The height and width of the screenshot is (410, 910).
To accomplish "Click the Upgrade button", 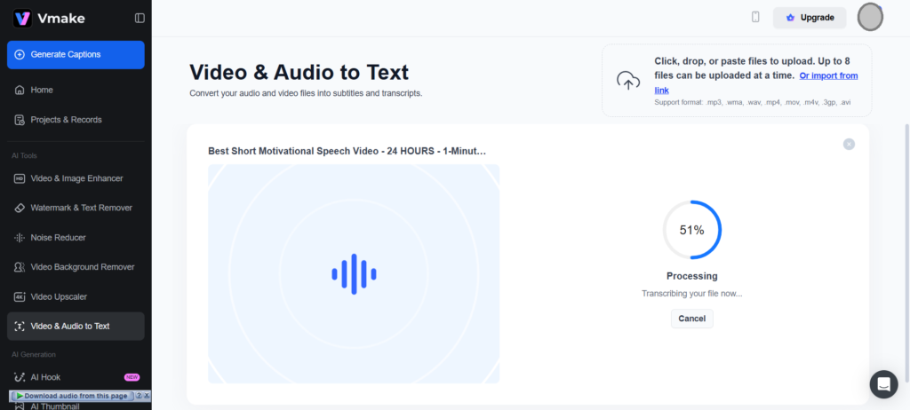I will 810,18.
